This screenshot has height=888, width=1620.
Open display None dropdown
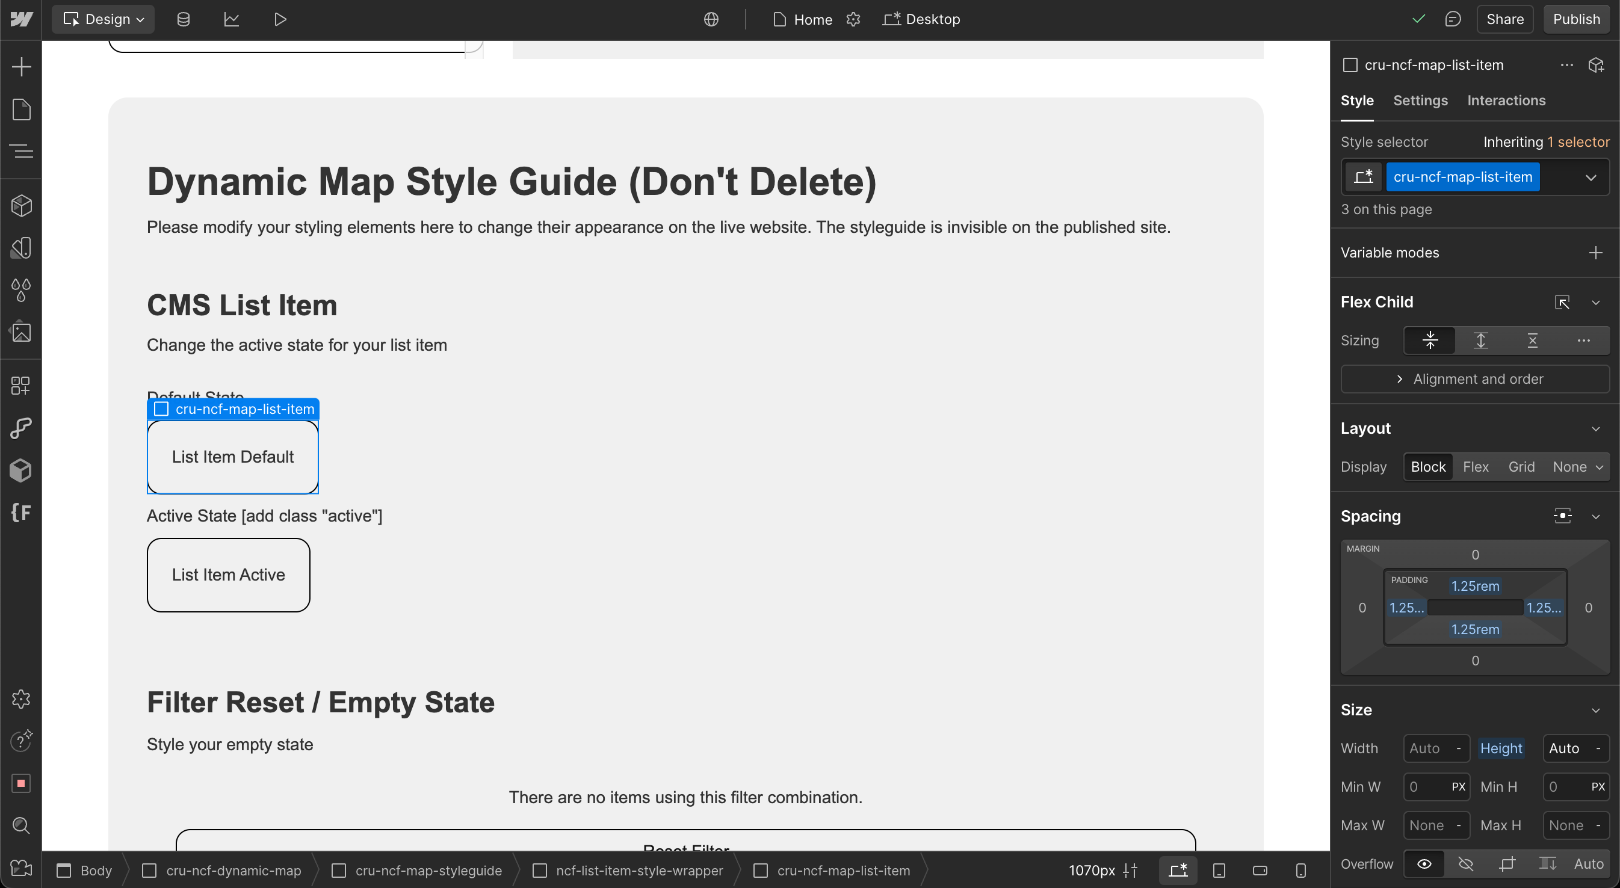pyautogui.click(x=1578, y=467)
